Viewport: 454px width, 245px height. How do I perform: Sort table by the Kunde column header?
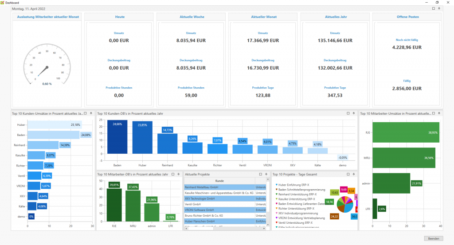tap(219, 181)
